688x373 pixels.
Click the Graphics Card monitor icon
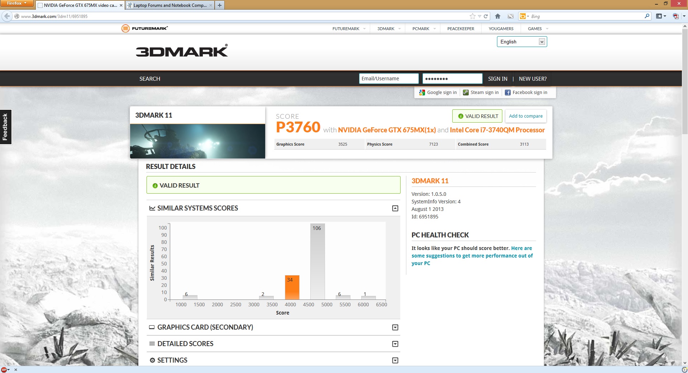(152, 327)
